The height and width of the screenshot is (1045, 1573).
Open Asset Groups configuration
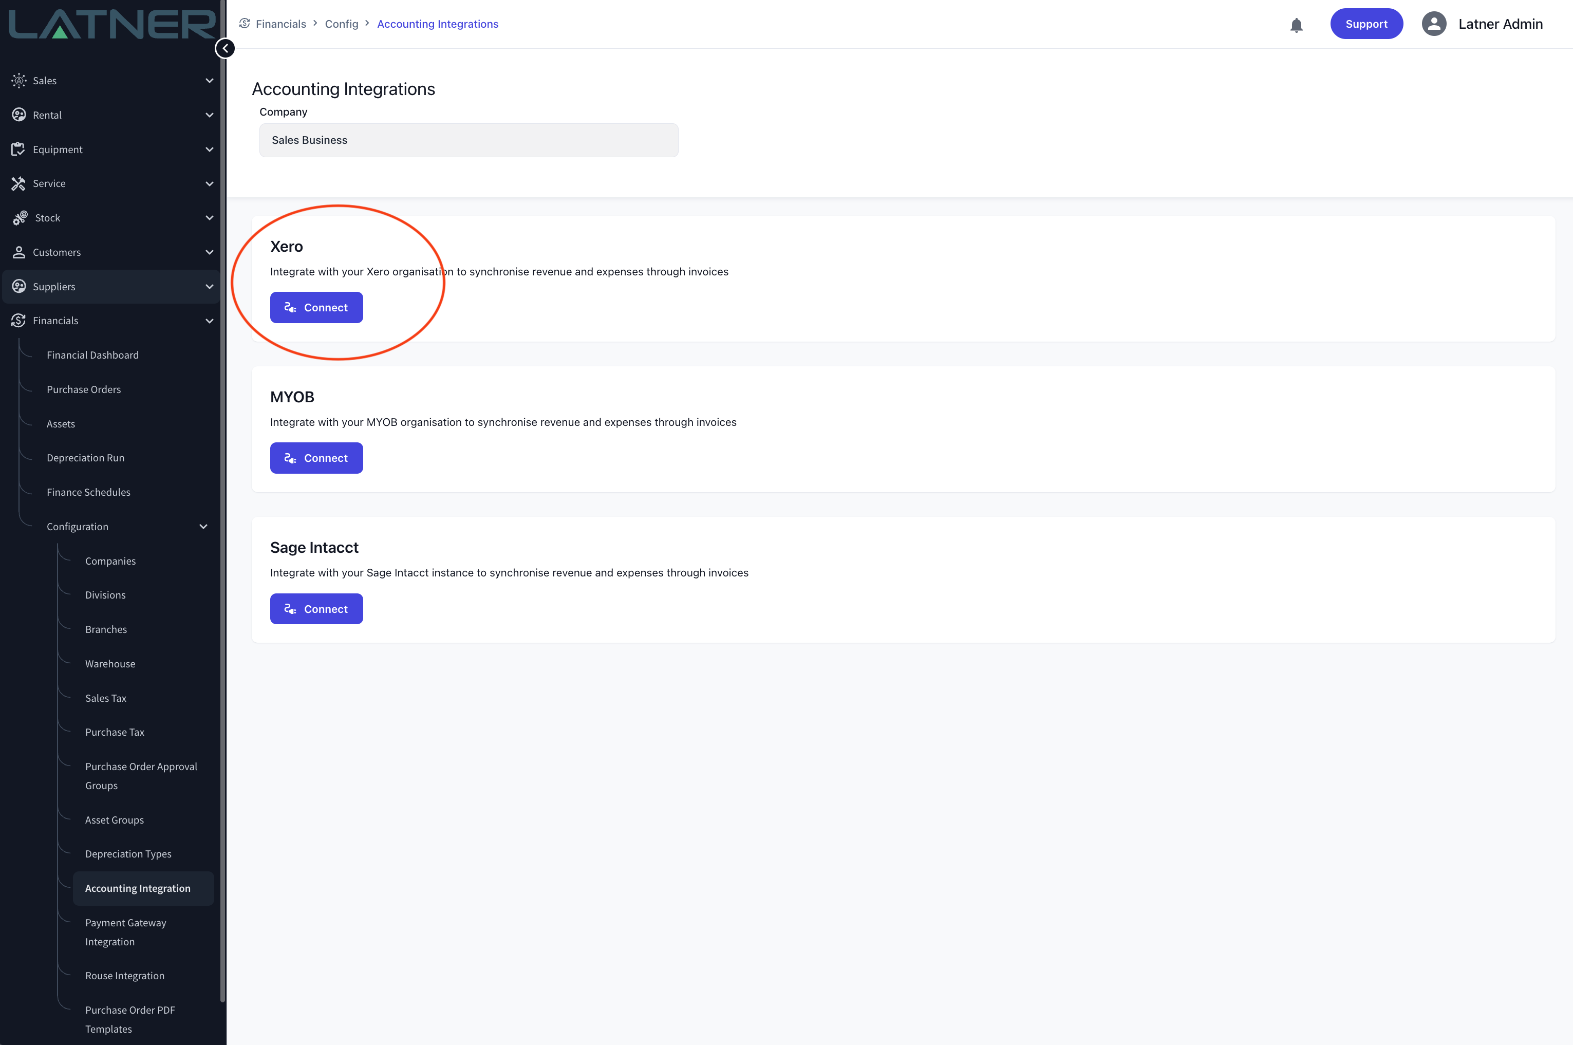[115, 820]
